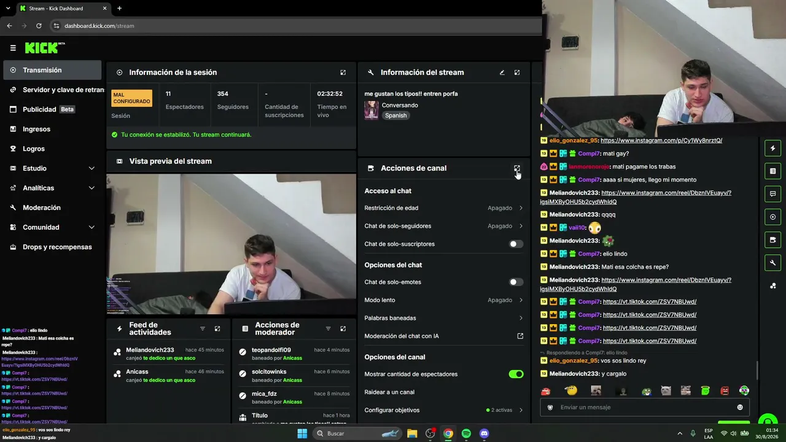
Task: Open Logros in the sidebar
Action: 52,149
